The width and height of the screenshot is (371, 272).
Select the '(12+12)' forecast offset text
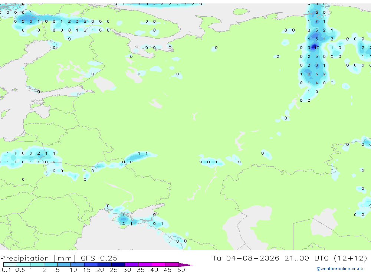351,258
